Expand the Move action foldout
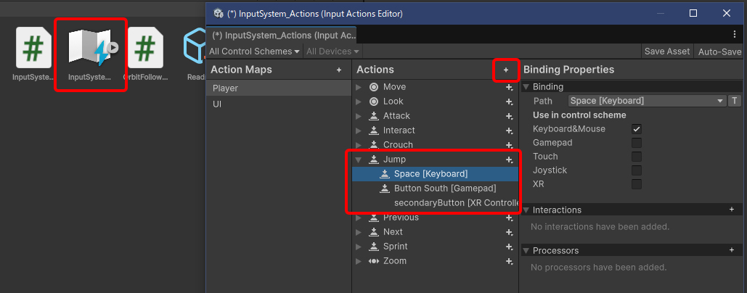The height and width of the screenshot is (293, 747). coord(359,87)
